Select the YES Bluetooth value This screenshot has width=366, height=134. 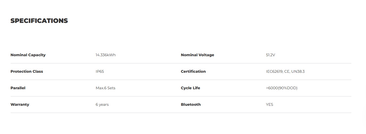[x=269, y=104]
